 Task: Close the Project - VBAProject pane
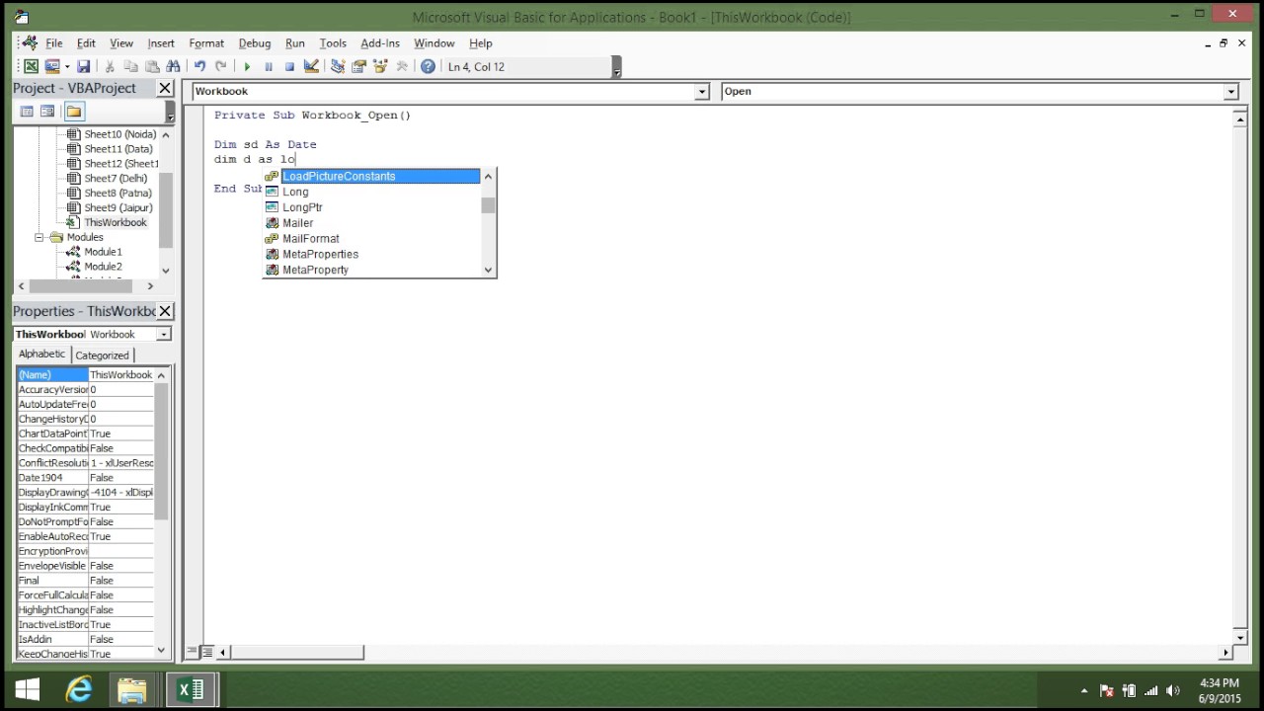(165, 89)
